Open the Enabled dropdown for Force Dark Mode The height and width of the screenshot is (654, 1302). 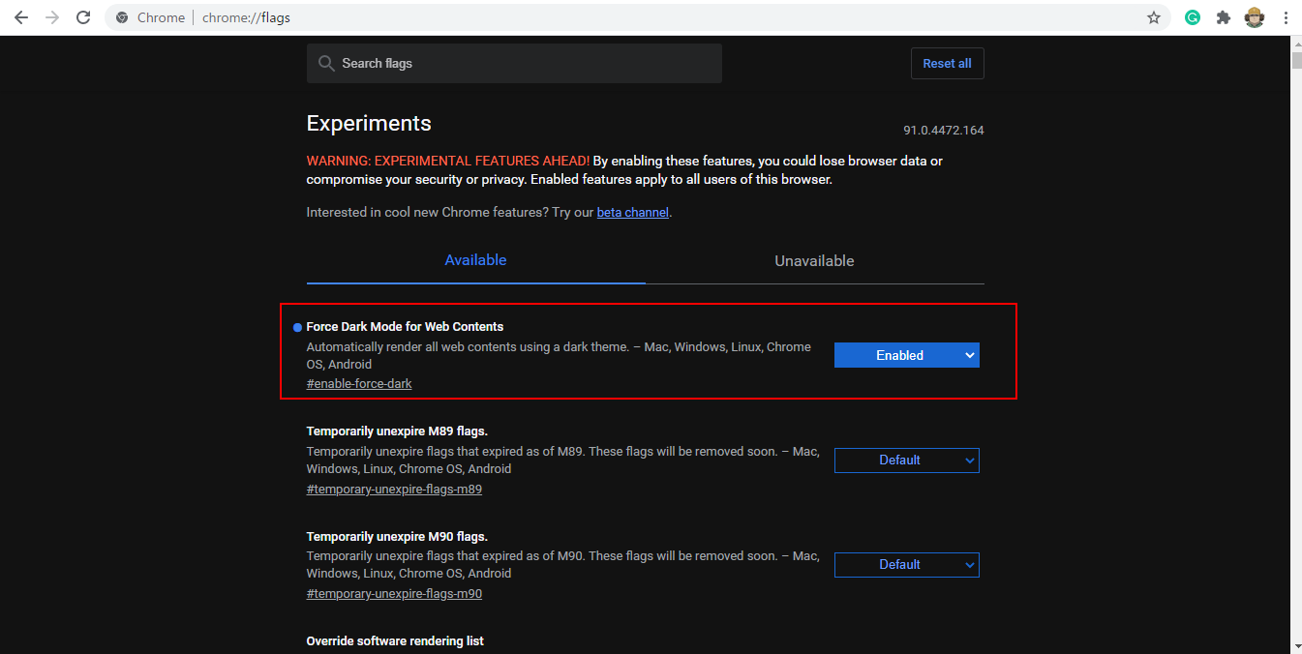pyautogui.click(x=906, y=355)
